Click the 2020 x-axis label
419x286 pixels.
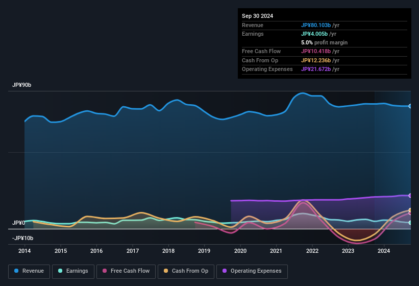240,251
